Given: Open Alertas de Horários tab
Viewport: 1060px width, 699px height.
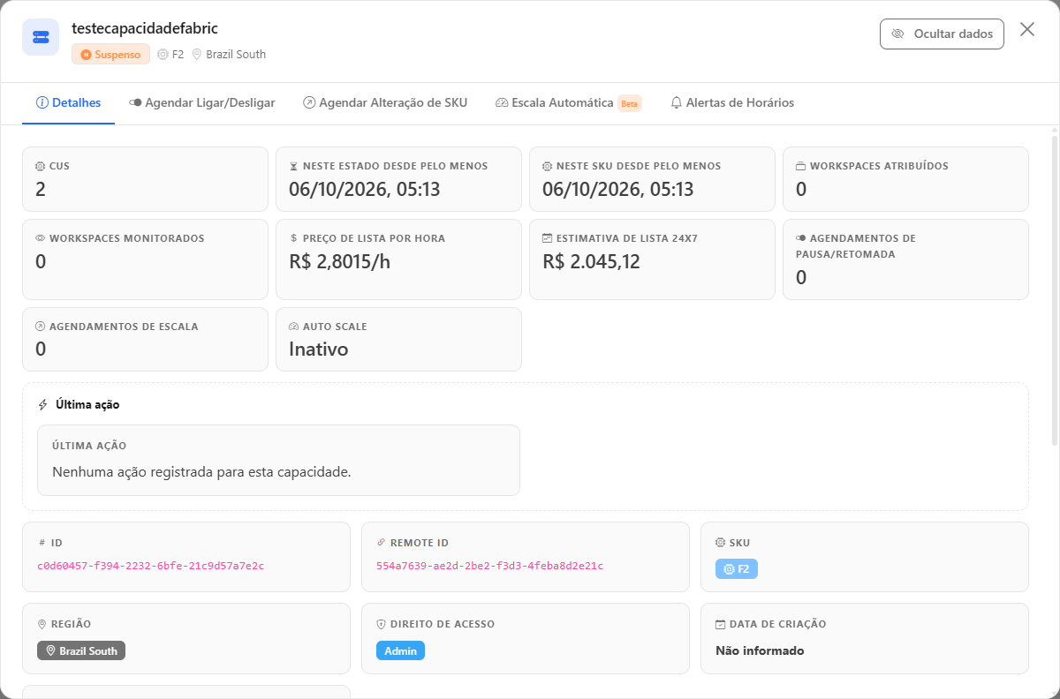Looking at the screenshot, I should coord(732,103).
